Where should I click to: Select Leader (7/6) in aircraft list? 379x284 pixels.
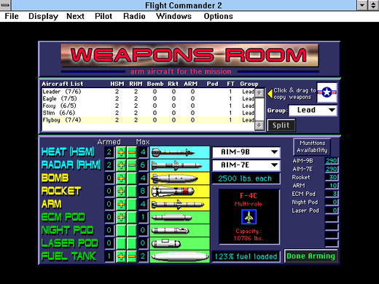148,92
